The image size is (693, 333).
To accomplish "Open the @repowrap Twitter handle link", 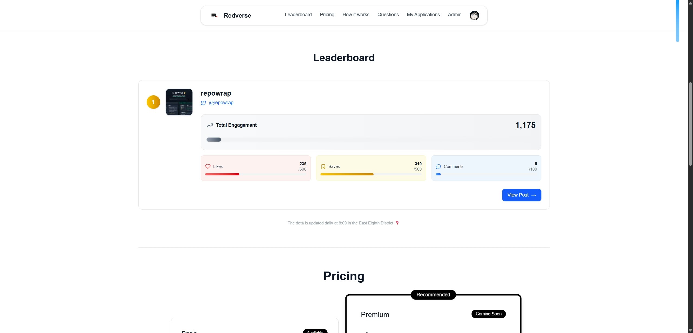I will (x=221, y=103).
